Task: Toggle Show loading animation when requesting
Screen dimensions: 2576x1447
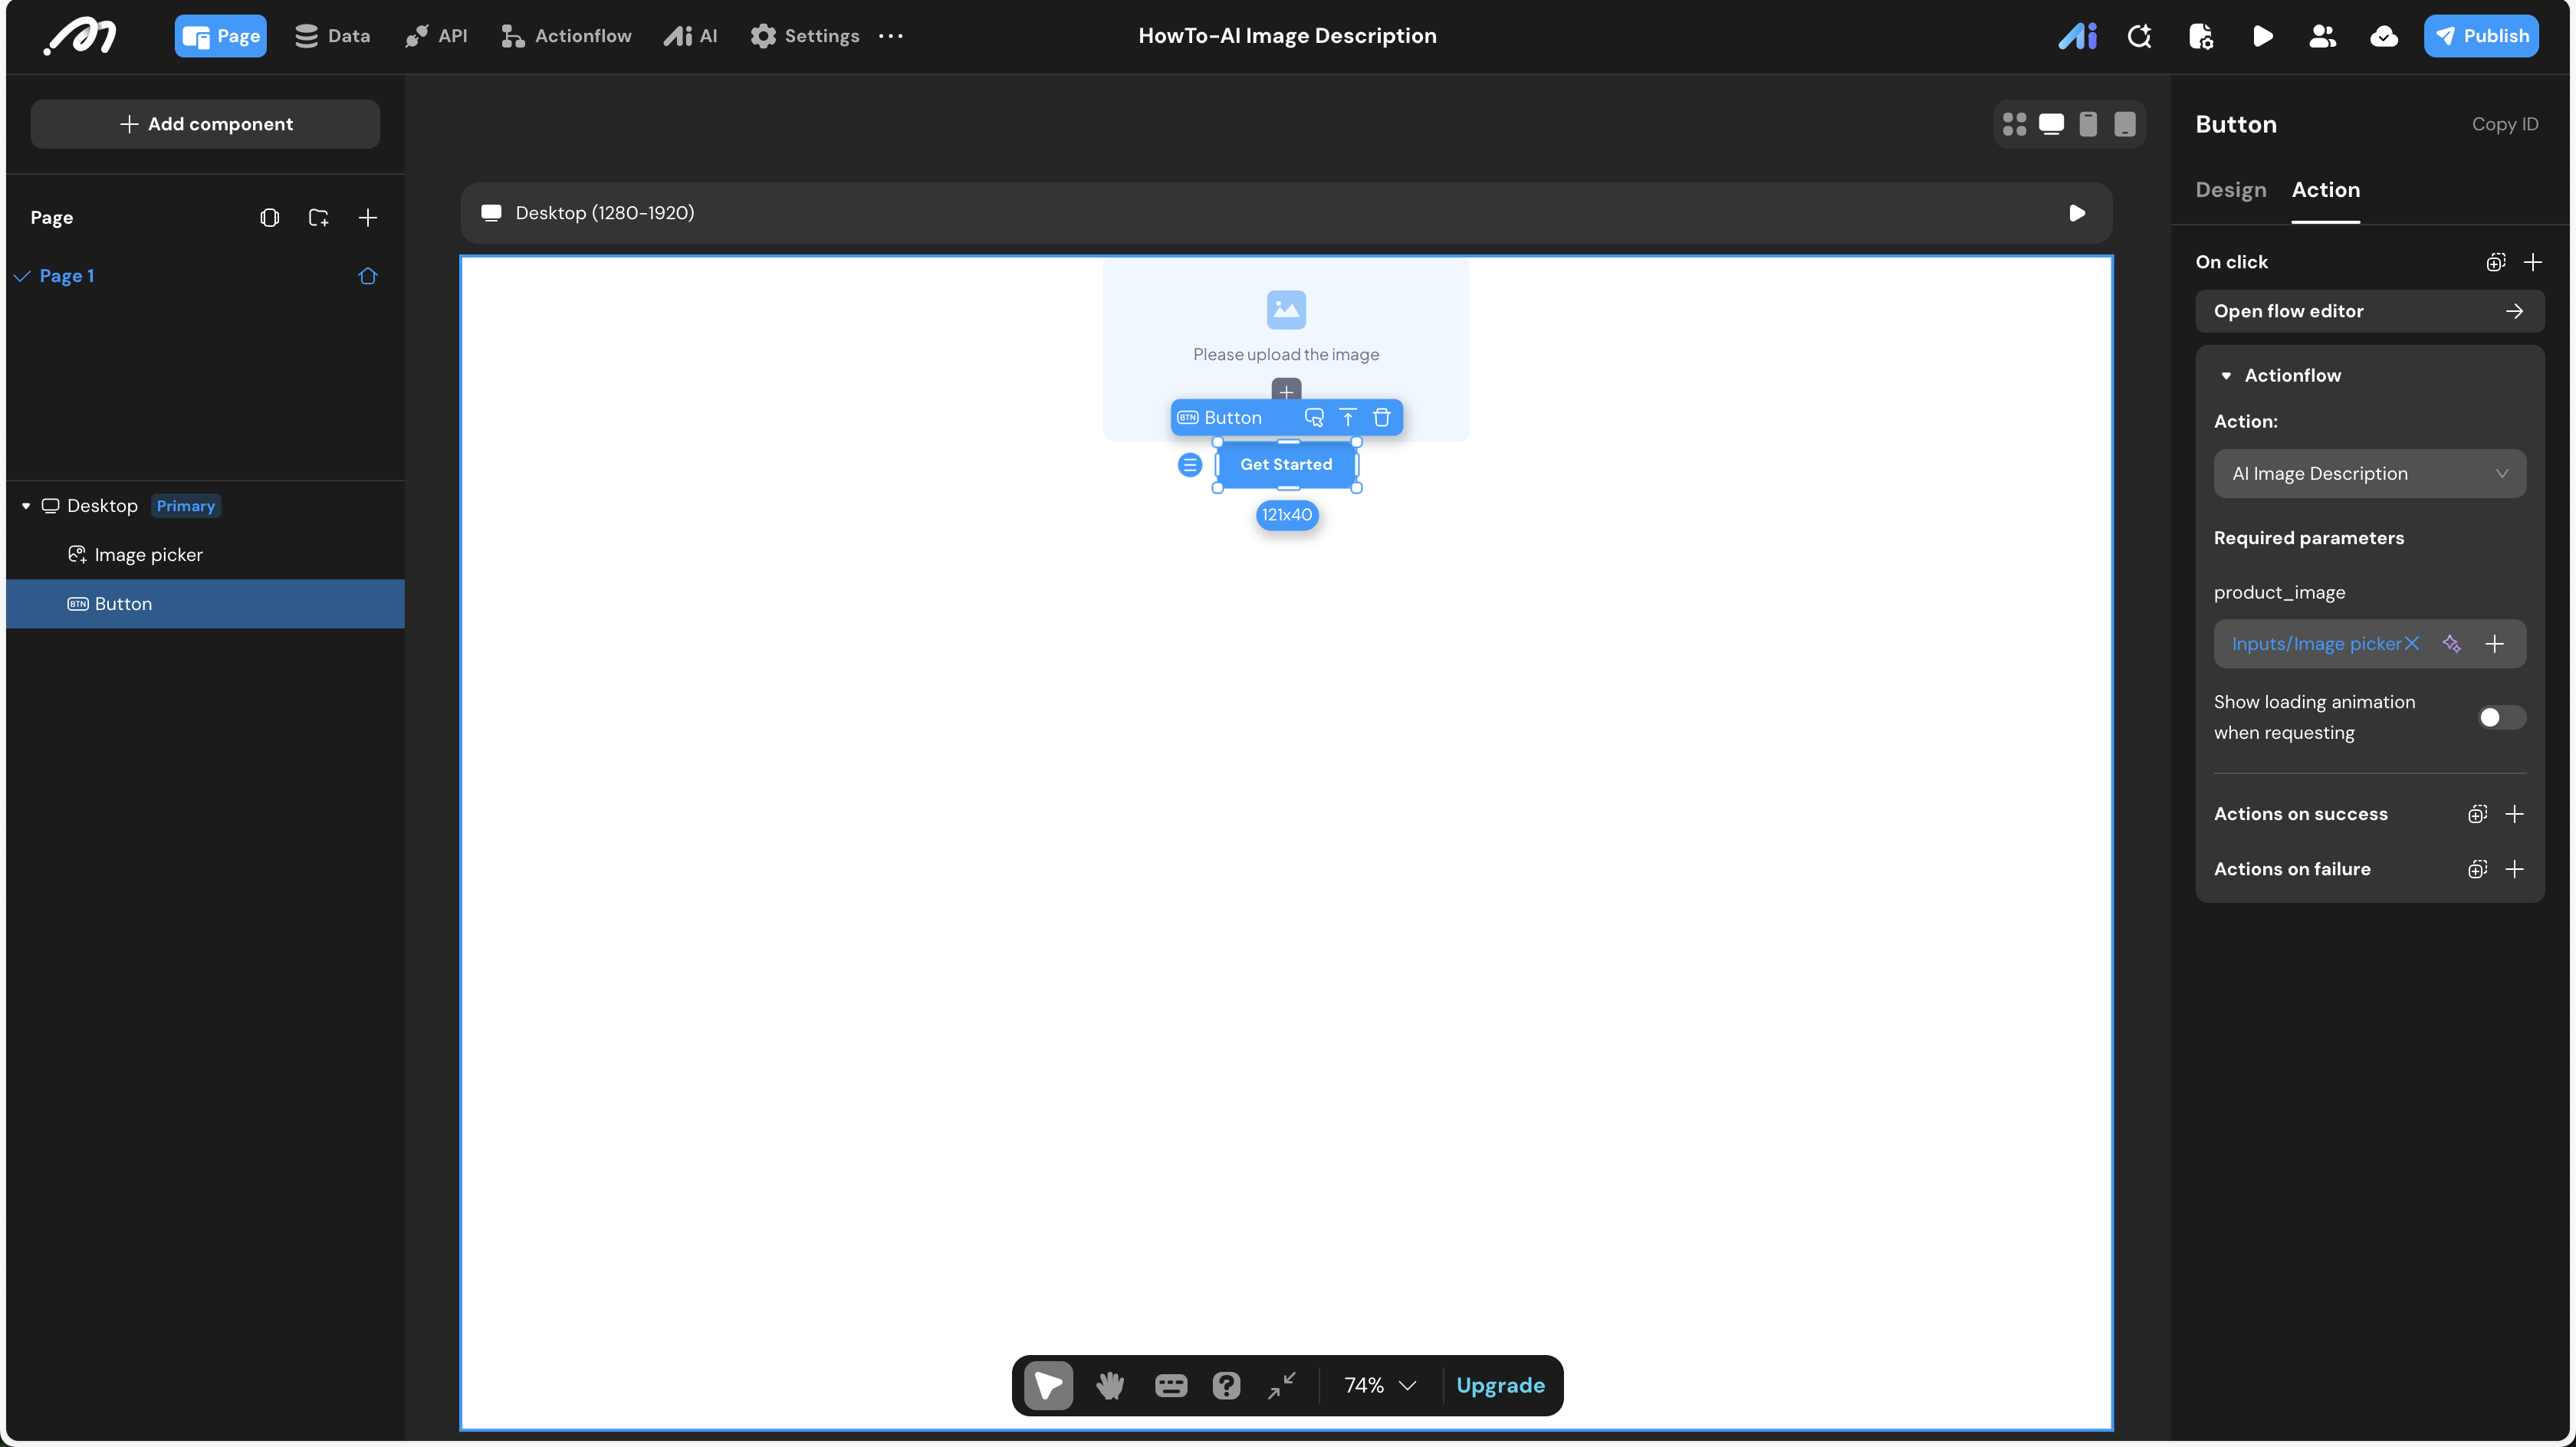Action: point(2500,717)
